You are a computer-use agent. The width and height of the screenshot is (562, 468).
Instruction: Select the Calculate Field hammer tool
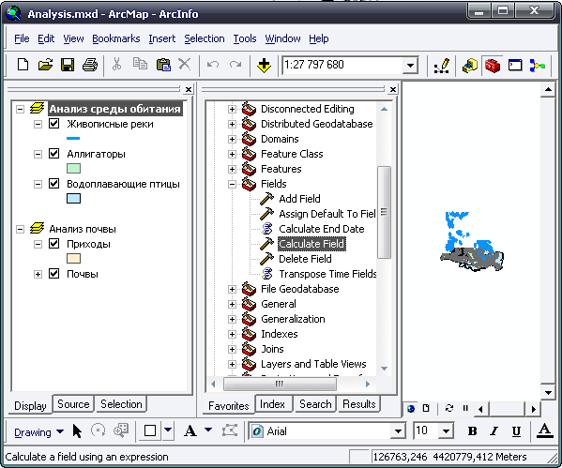[311, 244]
